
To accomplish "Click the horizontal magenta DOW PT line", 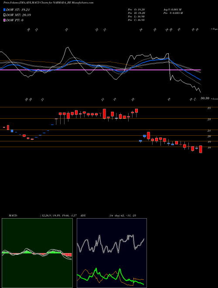I will [100, 70].
